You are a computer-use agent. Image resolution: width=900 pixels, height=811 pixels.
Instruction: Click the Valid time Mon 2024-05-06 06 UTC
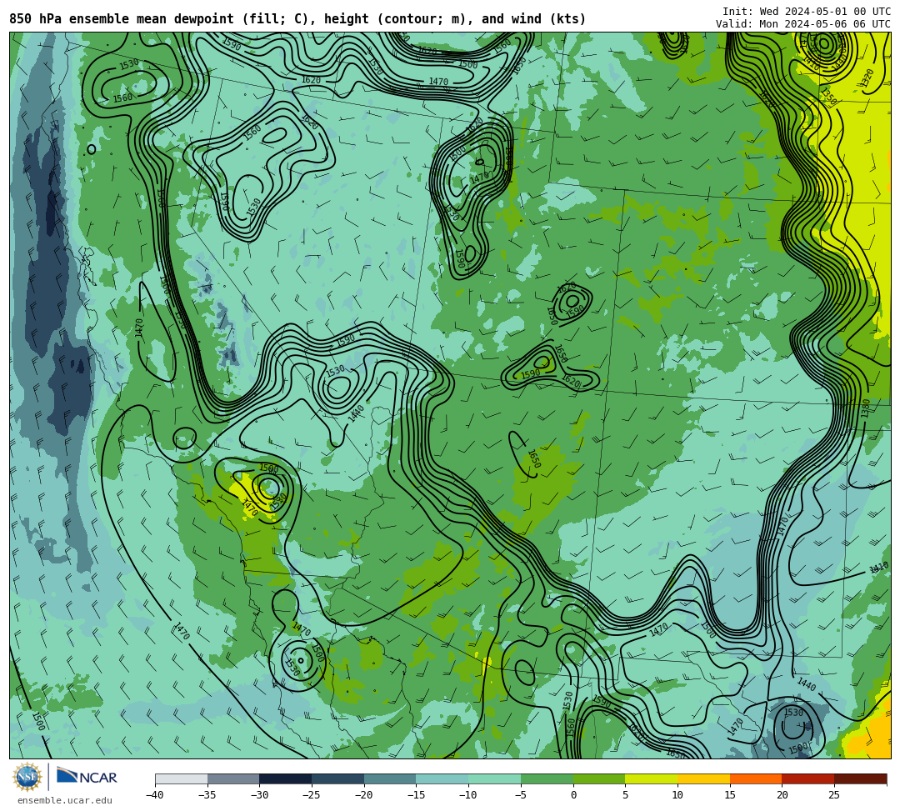802,23
